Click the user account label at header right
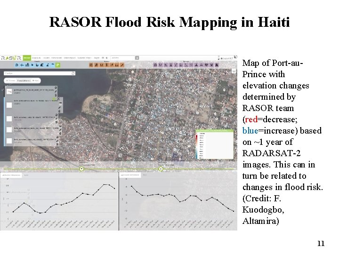339x254 pixels. tap(226, 58)
